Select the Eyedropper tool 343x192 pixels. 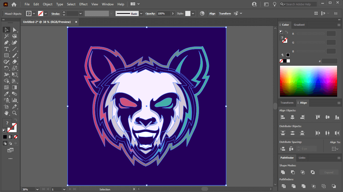[6, 94]
